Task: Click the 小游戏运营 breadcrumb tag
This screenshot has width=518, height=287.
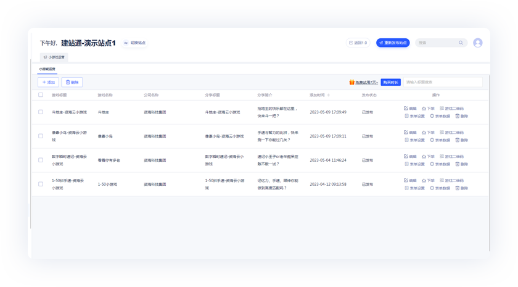Action: [x=54, y=57]
